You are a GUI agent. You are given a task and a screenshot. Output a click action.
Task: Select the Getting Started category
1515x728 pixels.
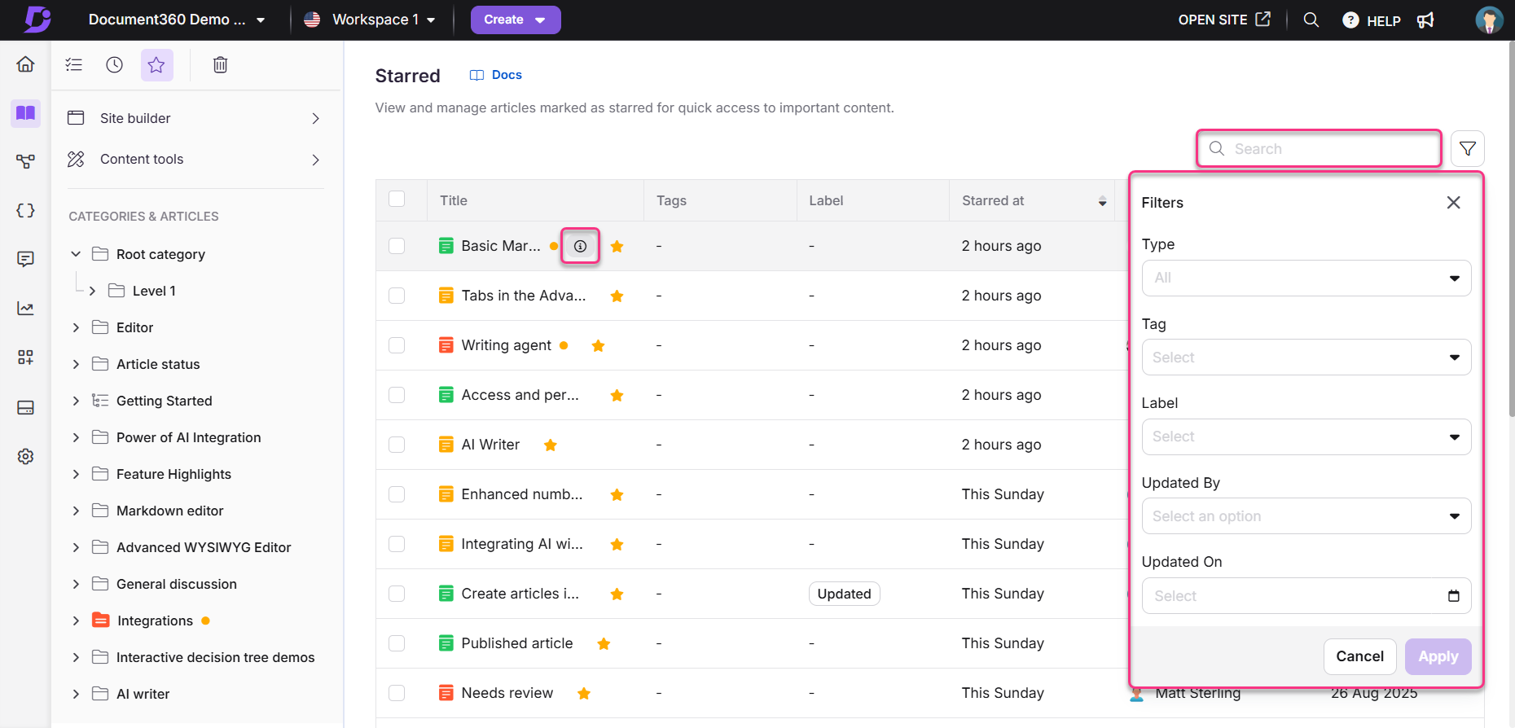(164, 401)
